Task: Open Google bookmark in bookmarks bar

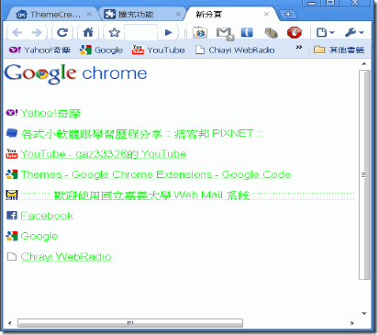Action: pyautogui.click(x=101, y=50)
